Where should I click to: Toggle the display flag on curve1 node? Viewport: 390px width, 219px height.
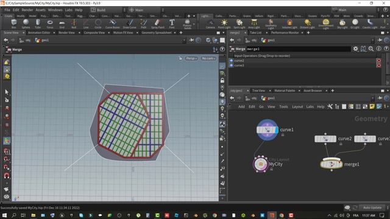(x=276, y=130)
